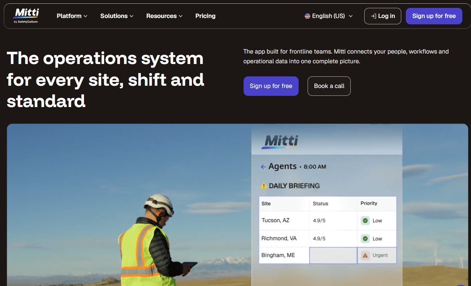Click the Log in button
The width and height of the screenshot is (471, 286).
pos(383,16)
